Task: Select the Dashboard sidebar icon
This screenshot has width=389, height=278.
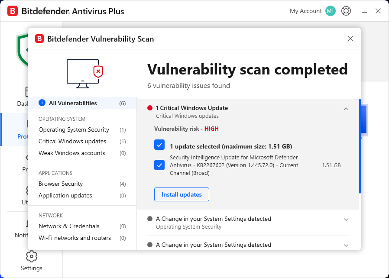Action: (x=27, y=92)
